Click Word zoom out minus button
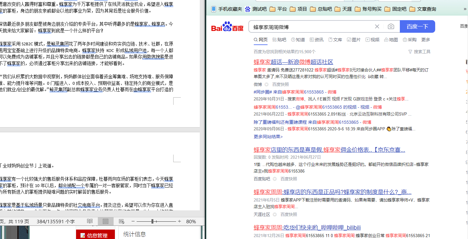 (133, 221)
